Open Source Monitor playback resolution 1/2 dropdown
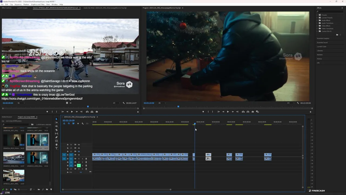346x195 pixels. pos(116,103)
